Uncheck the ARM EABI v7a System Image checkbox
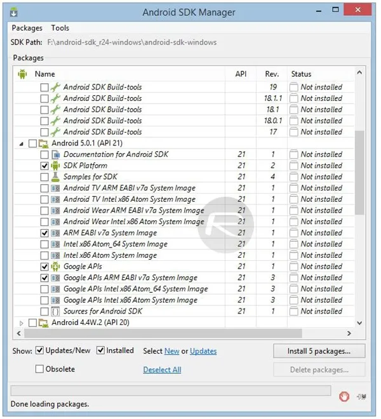Screen dimensions: 381x419 (x=44, y=233)
